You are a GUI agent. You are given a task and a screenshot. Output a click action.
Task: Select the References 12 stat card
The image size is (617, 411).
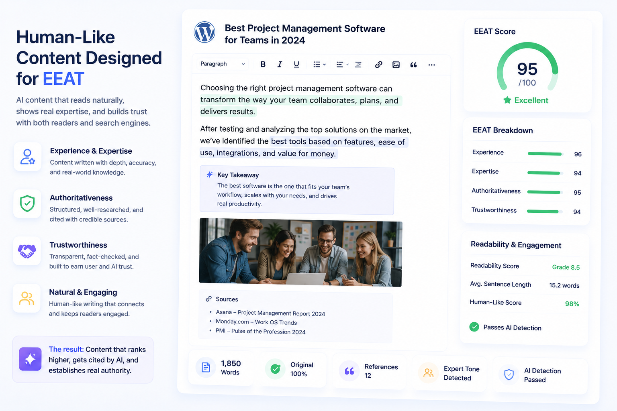tap(370, 371)
